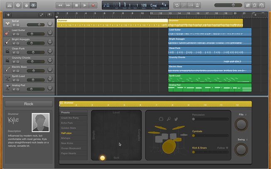Image resolution: width=271 pixels, height=169 pixels.
Task: Select the Clean Funk amp icon
Action: [x=7, y=51]
